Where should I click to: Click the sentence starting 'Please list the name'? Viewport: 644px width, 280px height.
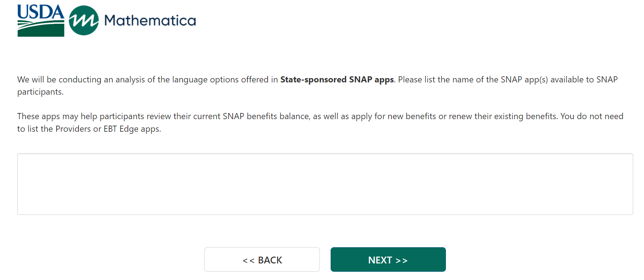[x=504, y=80]
